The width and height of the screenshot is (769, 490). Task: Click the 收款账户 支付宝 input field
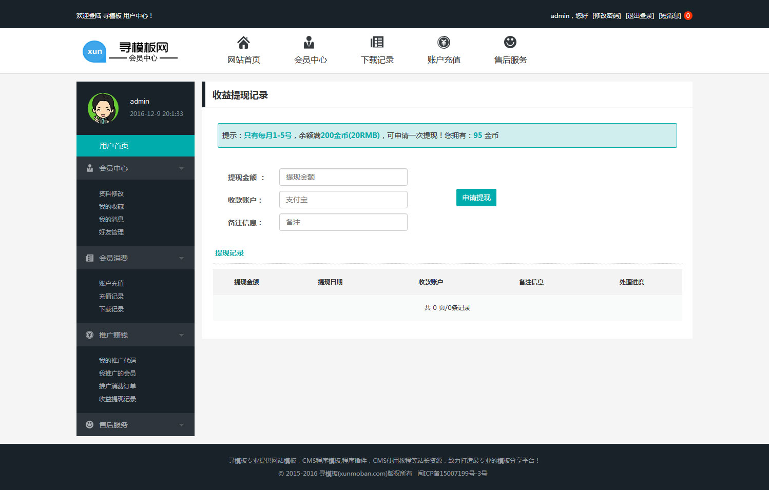pyautogui.click(x=343, y=200)
